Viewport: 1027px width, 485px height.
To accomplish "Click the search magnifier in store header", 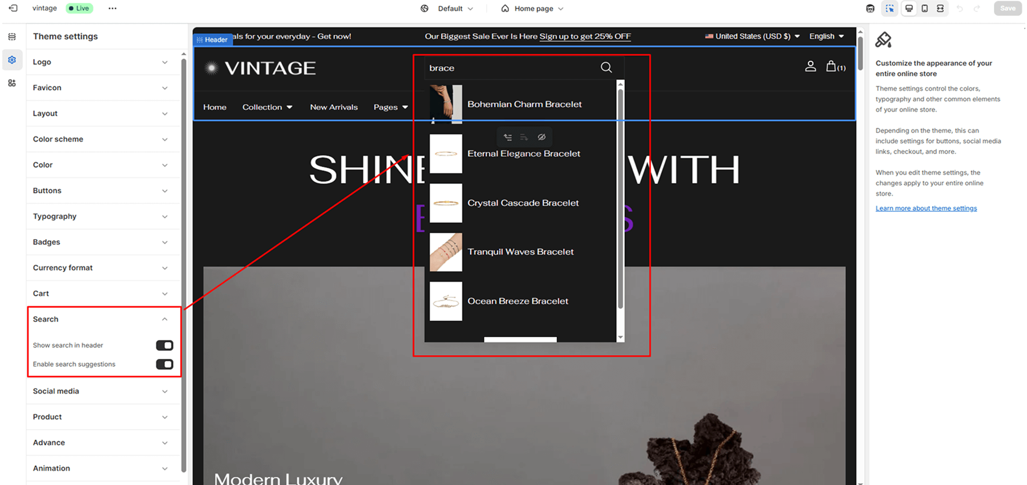I will (x=606, y=67).
